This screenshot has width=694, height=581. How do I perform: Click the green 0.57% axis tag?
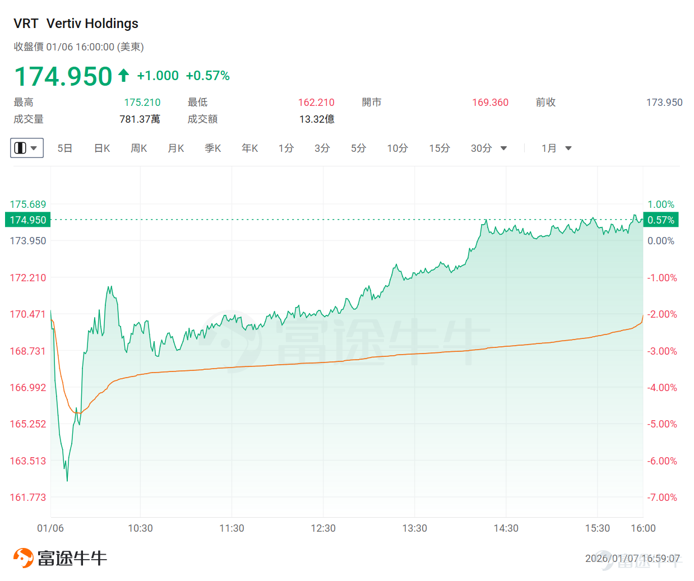tap(661, 220)
